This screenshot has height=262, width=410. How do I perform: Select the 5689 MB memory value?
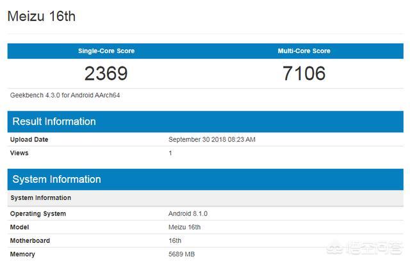181,254
